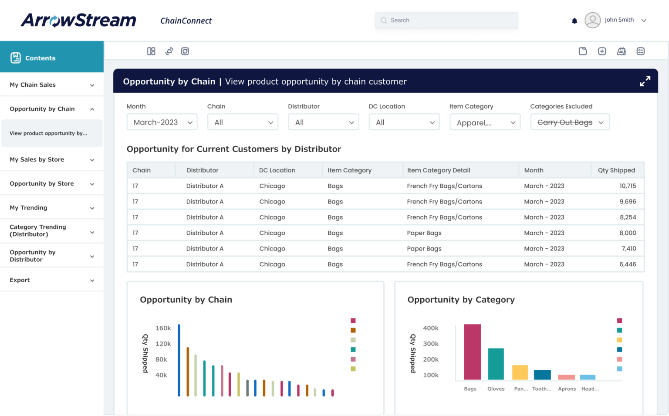
Task: Click the Contents book icon in the sidebar
Action: tap(15, 57)
